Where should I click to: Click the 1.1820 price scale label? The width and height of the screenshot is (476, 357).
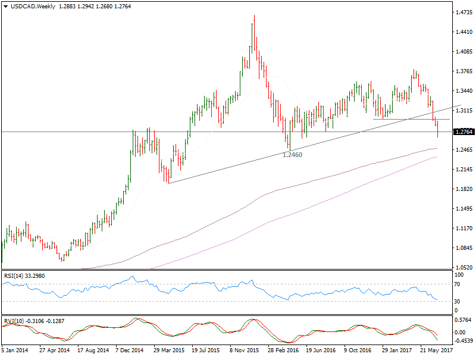pyautogui.click(x=463, y=189)
